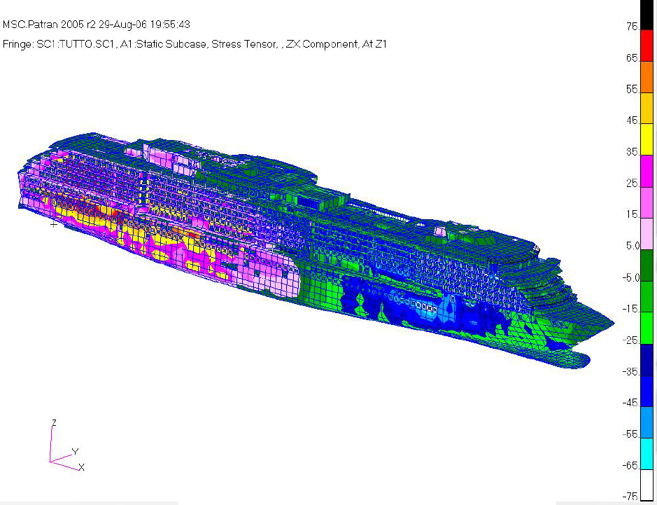The image size is (657, 505).
Task: Click the positive "55." legend label
Action: tap(633, 90)
